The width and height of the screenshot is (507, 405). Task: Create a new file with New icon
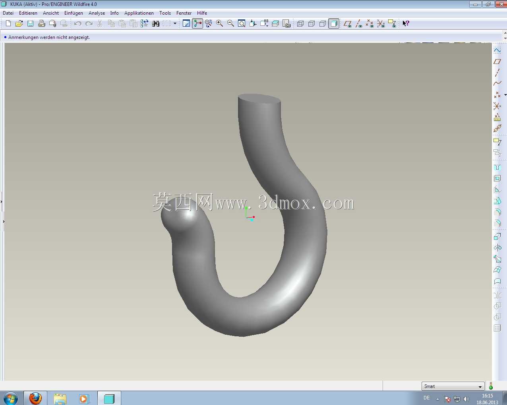point(8,24)
